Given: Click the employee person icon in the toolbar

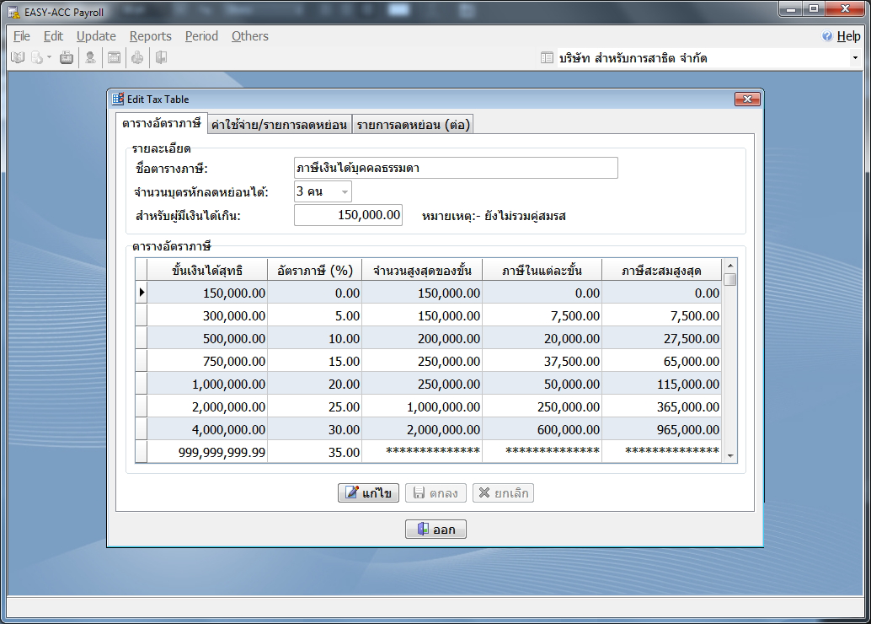Looking at the screenshot, I should click(x=90, y=58).
